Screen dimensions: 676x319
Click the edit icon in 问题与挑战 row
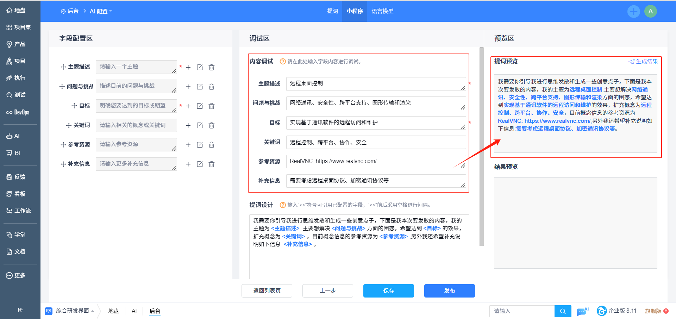coord(200,87)
